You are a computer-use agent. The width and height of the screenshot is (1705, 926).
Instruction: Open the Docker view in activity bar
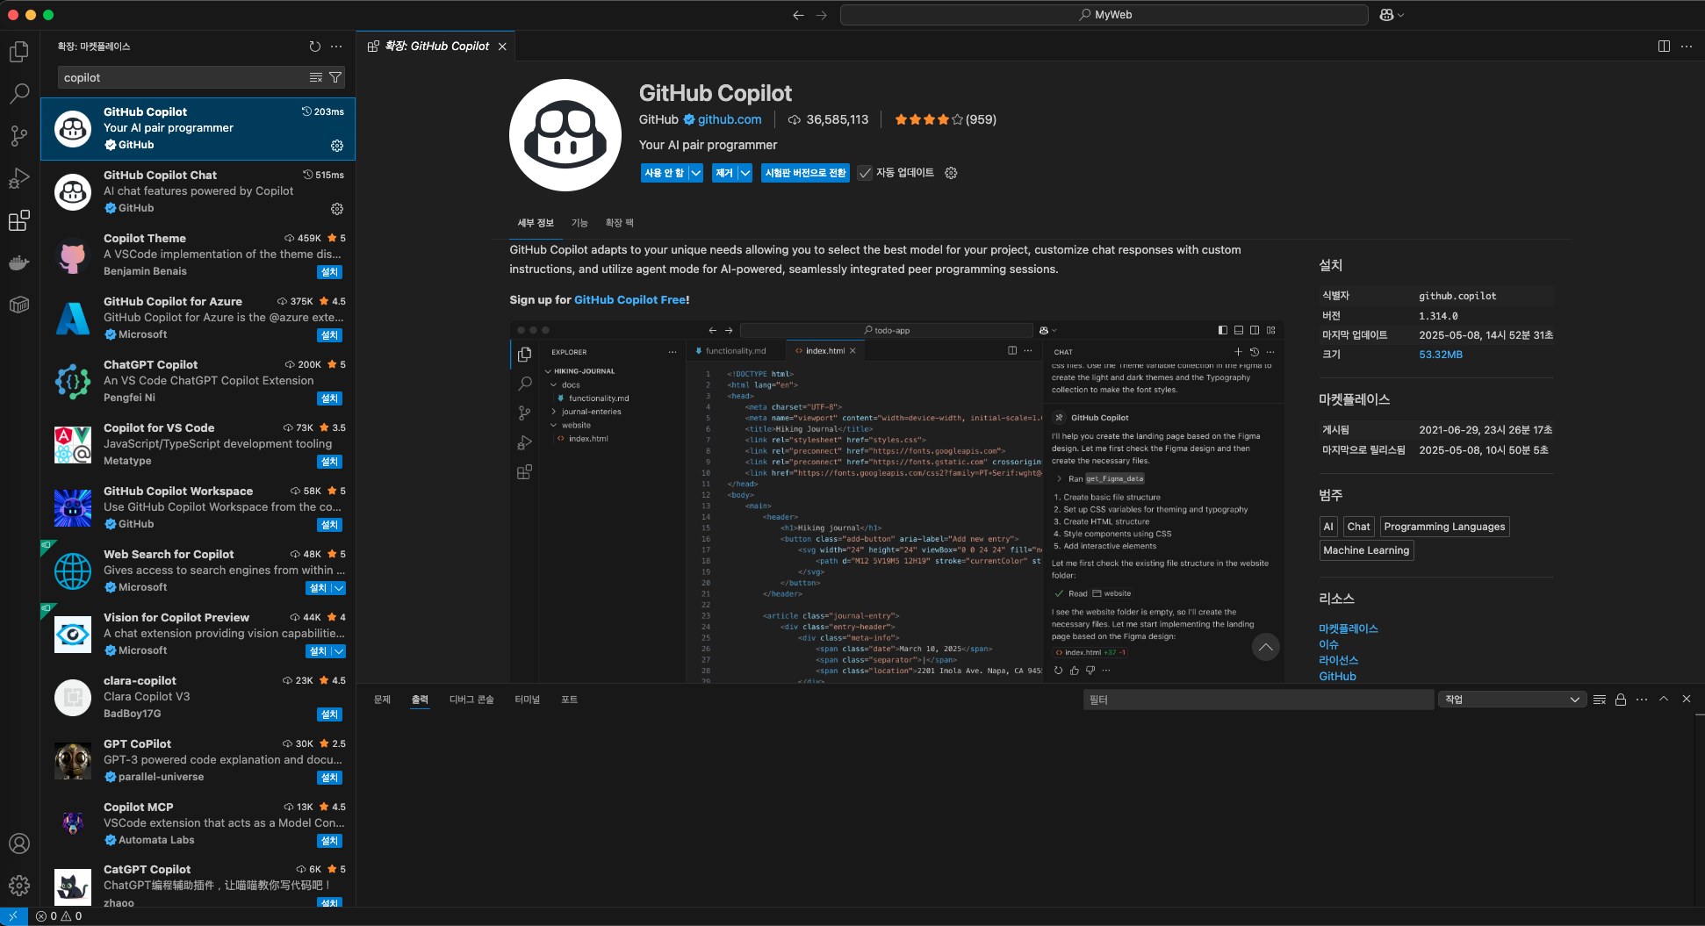tap(19, 262)
